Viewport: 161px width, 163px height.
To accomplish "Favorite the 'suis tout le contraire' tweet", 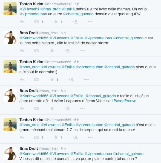I will [52, 79].
